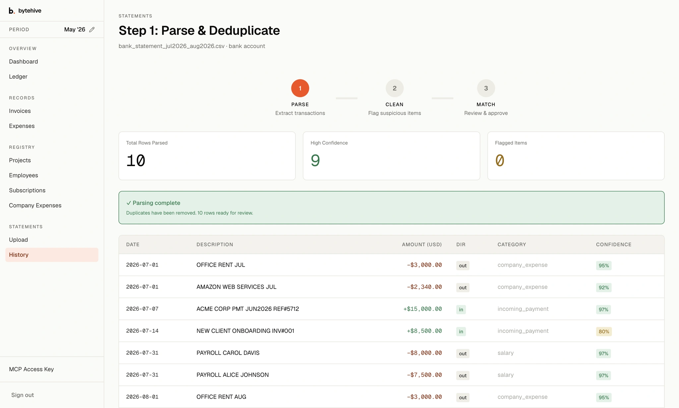The image size is (679, 408).
Task: Sign out of bytehive
Action: tap(23, 395)
